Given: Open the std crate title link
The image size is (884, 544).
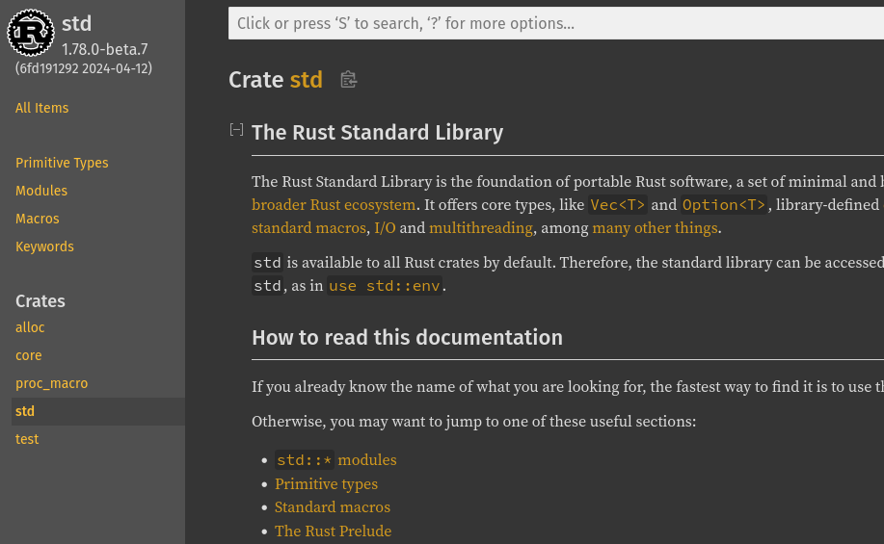Looking at the screenshot, I should [x=76, y=24].
